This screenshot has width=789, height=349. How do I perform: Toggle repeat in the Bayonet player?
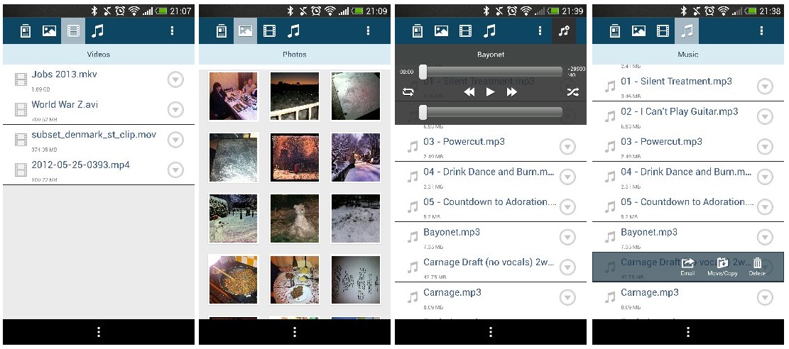click(408, 92)
